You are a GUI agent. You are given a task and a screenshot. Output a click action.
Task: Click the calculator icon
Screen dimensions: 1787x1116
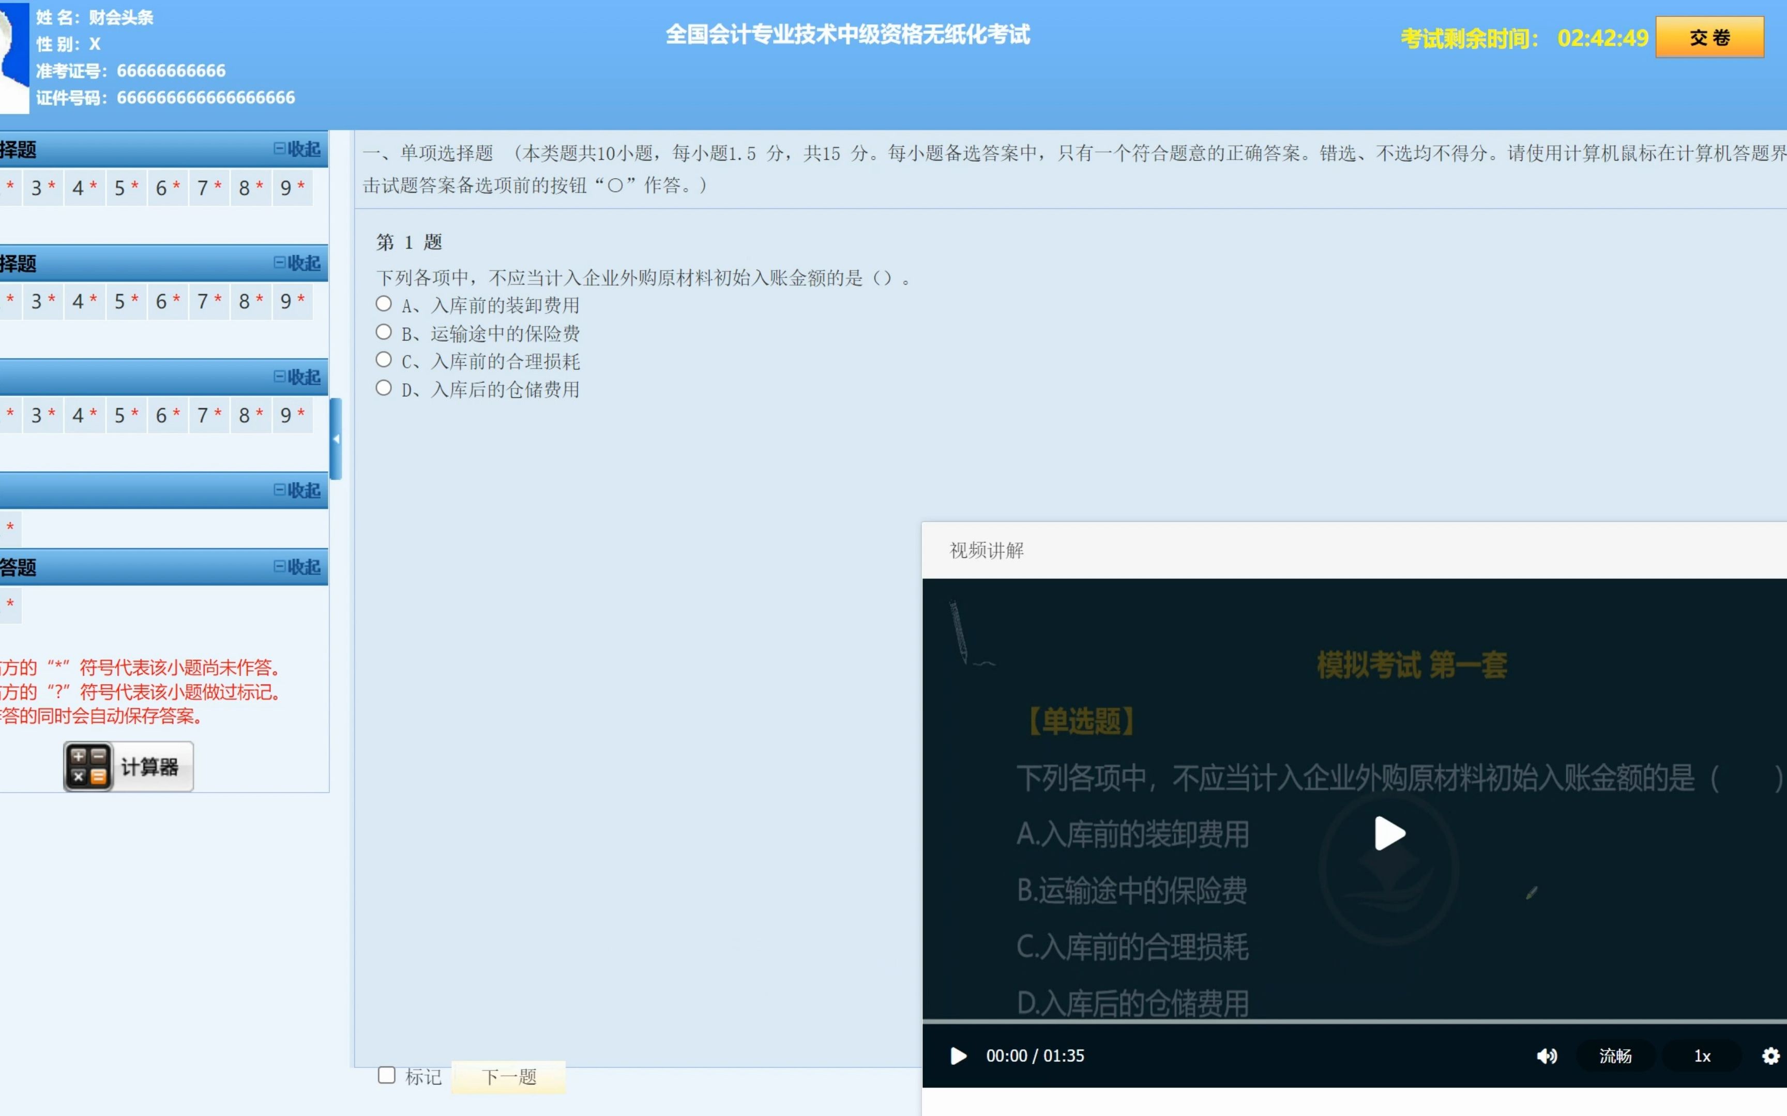tap(88, 767)
